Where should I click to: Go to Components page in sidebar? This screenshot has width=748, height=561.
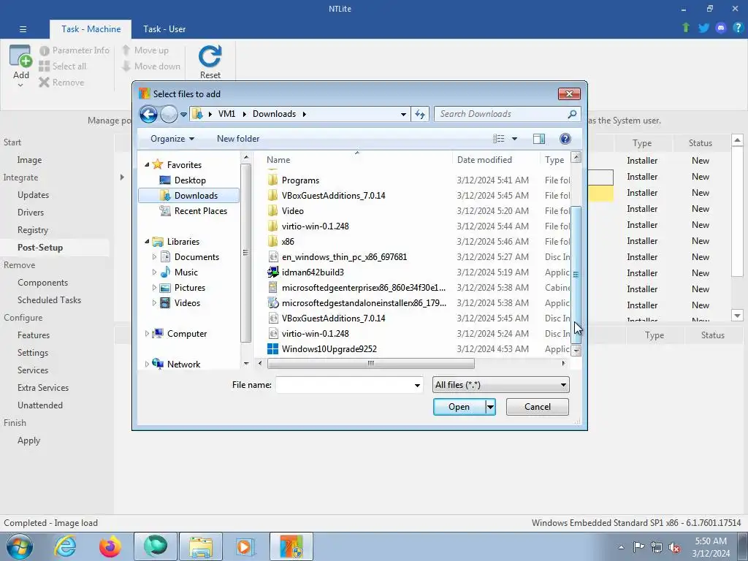coord(42,283)
